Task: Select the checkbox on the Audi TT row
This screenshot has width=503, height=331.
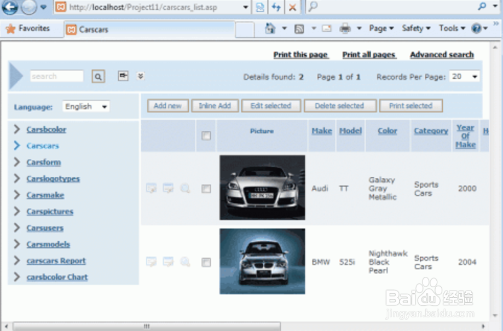Action: [206, 188]
